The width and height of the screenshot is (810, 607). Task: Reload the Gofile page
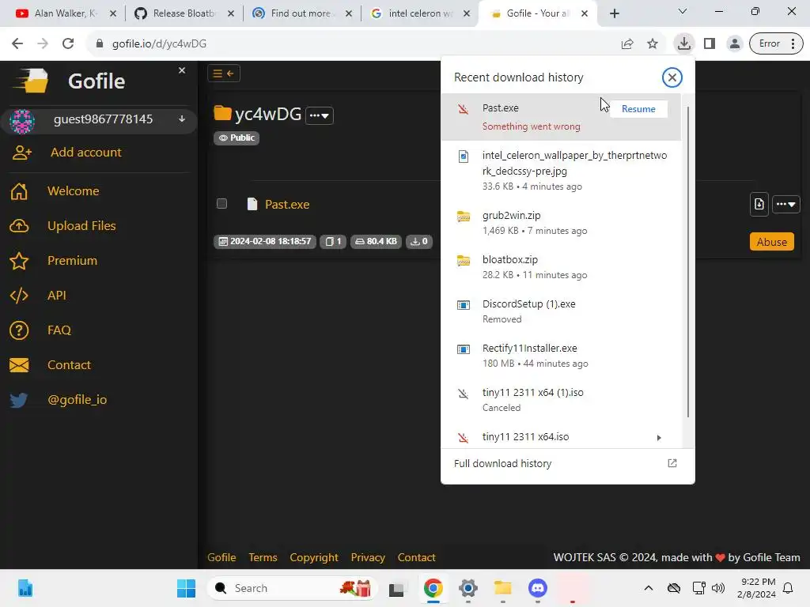(x=68, y=44)
